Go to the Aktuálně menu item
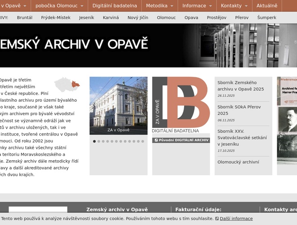The image size is (297, 225). (x=267, y=6)
